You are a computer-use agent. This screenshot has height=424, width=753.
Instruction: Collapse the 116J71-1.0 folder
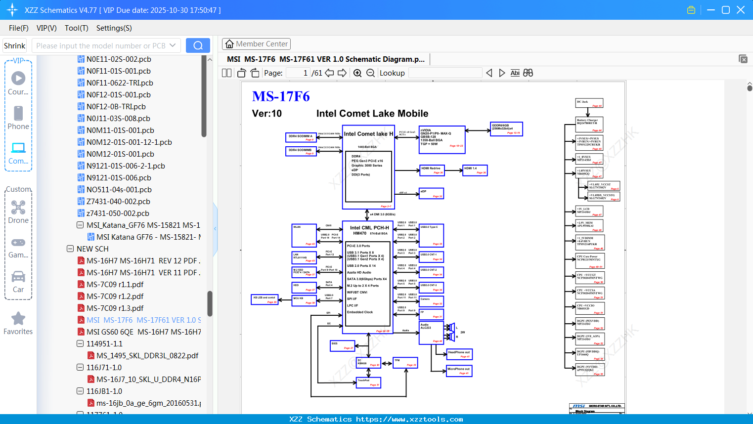pos(80,368)
